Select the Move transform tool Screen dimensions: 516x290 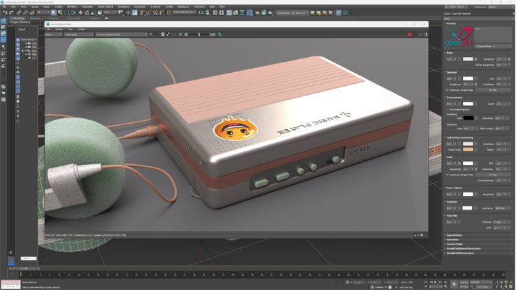coord(80,12)
